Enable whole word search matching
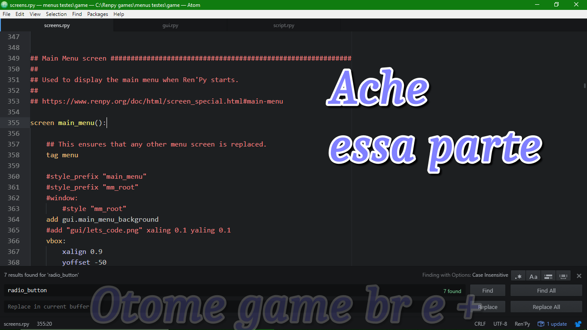The image size is (587, 330). (563, 275)
